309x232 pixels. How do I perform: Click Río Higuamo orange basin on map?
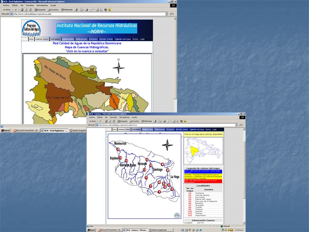[x=114, y=101]
